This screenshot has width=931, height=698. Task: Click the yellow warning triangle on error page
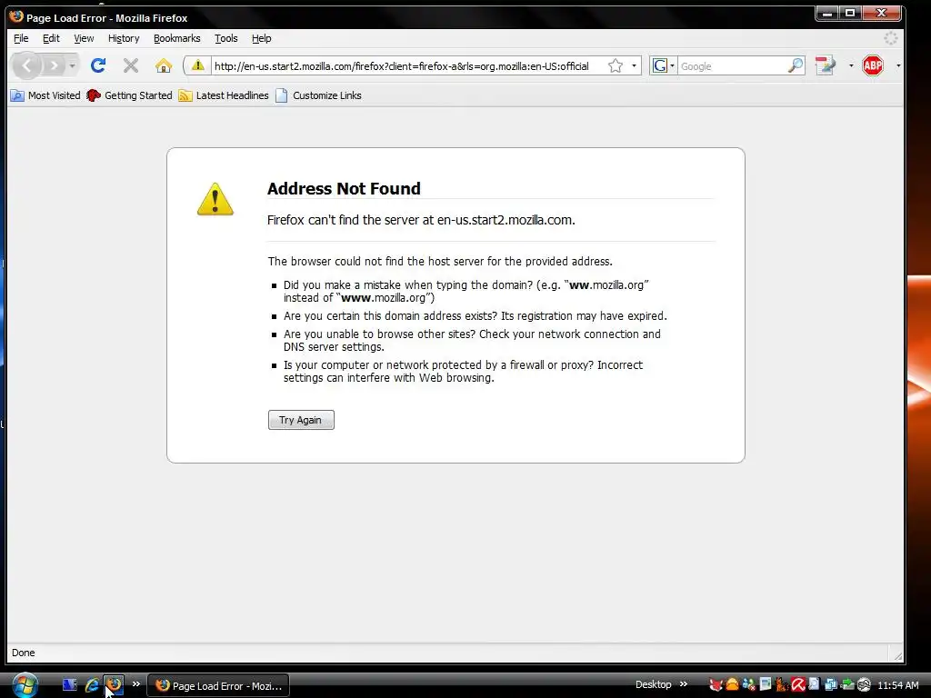[x=215, y=199]
